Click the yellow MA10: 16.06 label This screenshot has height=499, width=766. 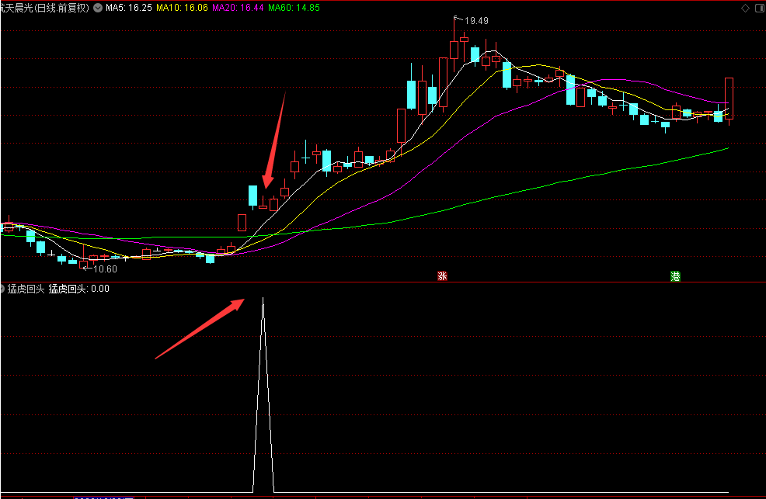182,8
